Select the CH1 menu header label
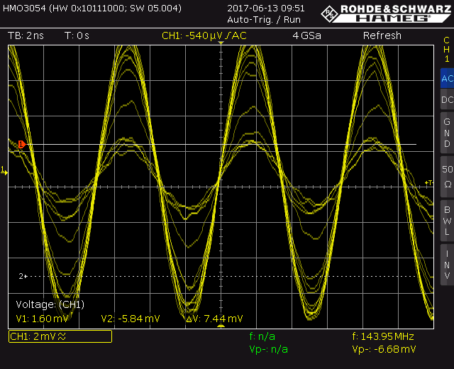 pos(446,50)
